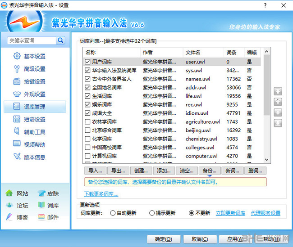Viewport: 293px width, 247px height.
Task: Enable 农林学词库 checkbox
Action: pyautogui.click(x=87, y=122)
